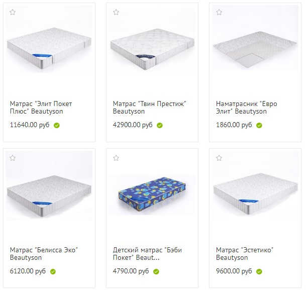Open Матрас "Твин Престиж" Beautyson product page
This screenshot has height=292, width=307.
click(x=149, y=108)
